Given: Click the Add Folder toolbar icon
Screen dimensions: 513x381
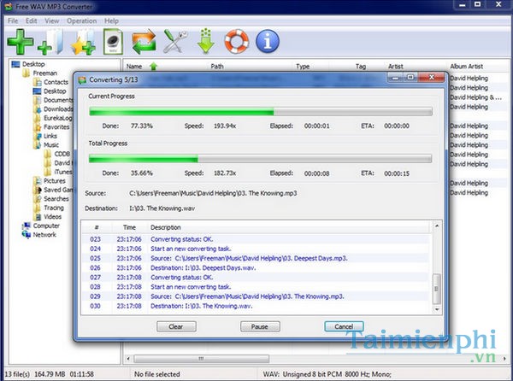Looking at the screenshot, I should coord(51,42).
